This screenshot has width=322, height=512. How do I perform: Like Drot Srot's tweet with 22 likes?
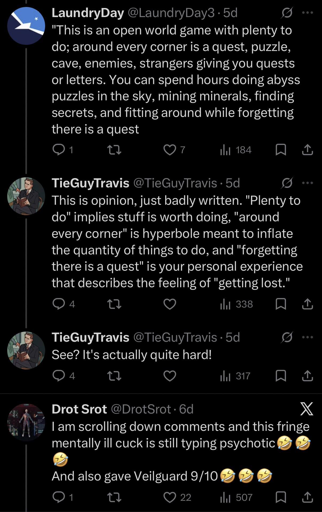170,497
